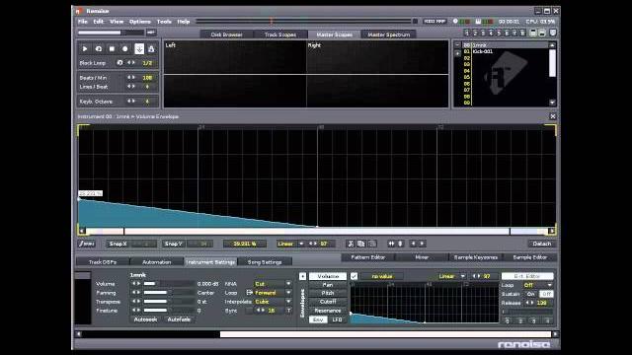Switch to the Master Scopes tab

(x=334, y=35)
